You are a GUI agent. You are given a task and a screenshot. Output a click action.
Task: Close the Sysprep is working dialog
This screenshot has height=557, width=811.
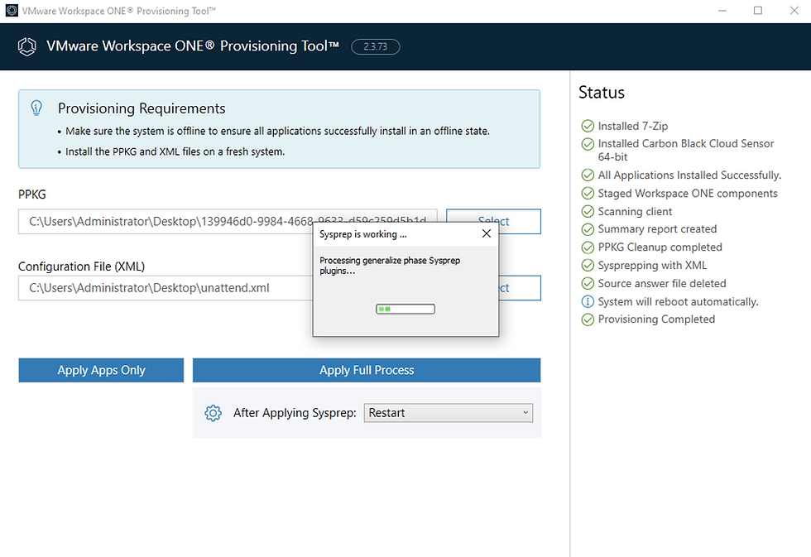tap(487, 233)
